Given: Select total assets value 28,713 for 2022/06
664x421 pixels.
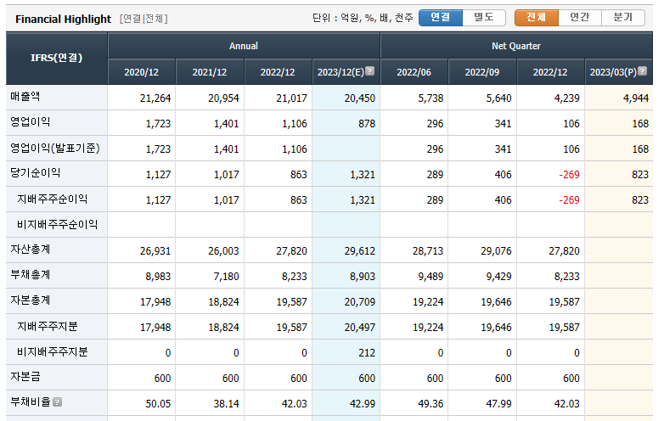Looking at the screenshot, I should (x=428, y=251).
